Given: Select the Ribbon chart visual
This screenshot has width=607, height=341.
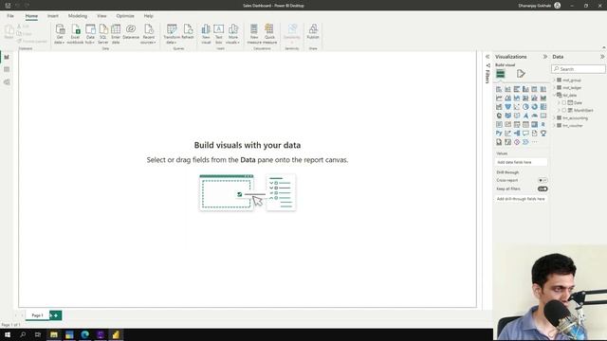Looking at the screenshot, I should (x=543, y=99).
